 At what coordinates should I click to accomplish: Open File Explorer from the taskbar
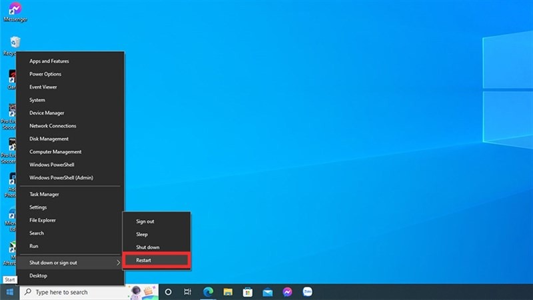tap(228, 292)
